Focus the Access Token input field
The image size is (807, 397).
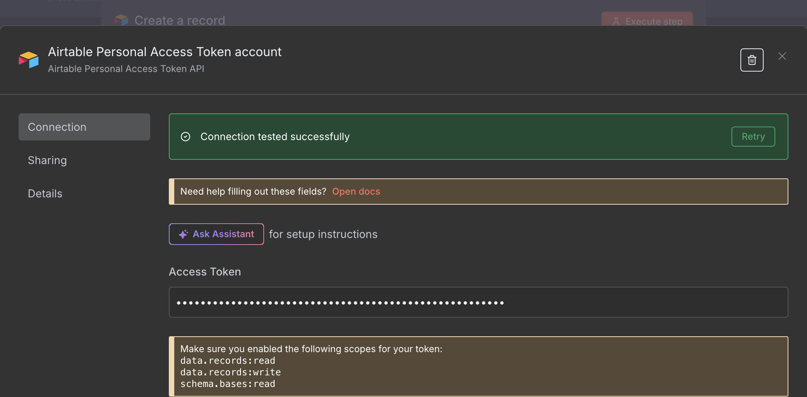(x=478, y=302)
